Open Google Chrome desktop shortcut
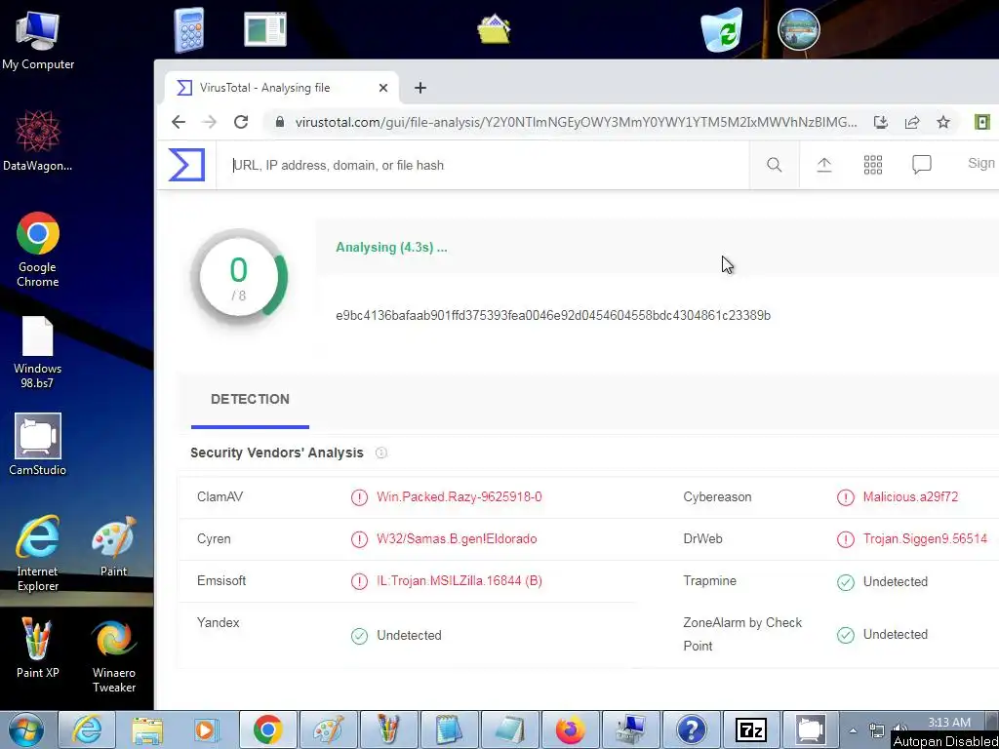The height and width of the screenshot is (749, 999). click(x=38, y=250)
